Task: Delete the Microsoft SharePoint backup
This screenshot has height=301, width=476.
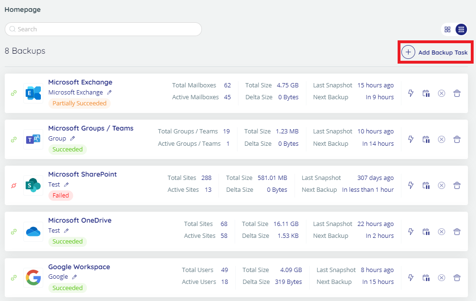Action: click(x=457, y=185)
